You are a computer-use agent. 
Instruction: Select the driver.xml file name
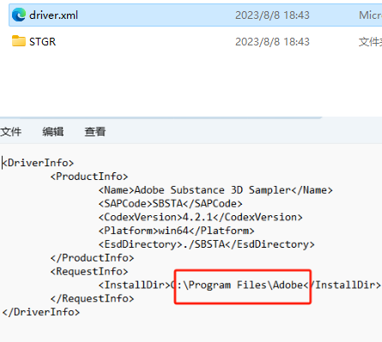[x=53, y=15]
